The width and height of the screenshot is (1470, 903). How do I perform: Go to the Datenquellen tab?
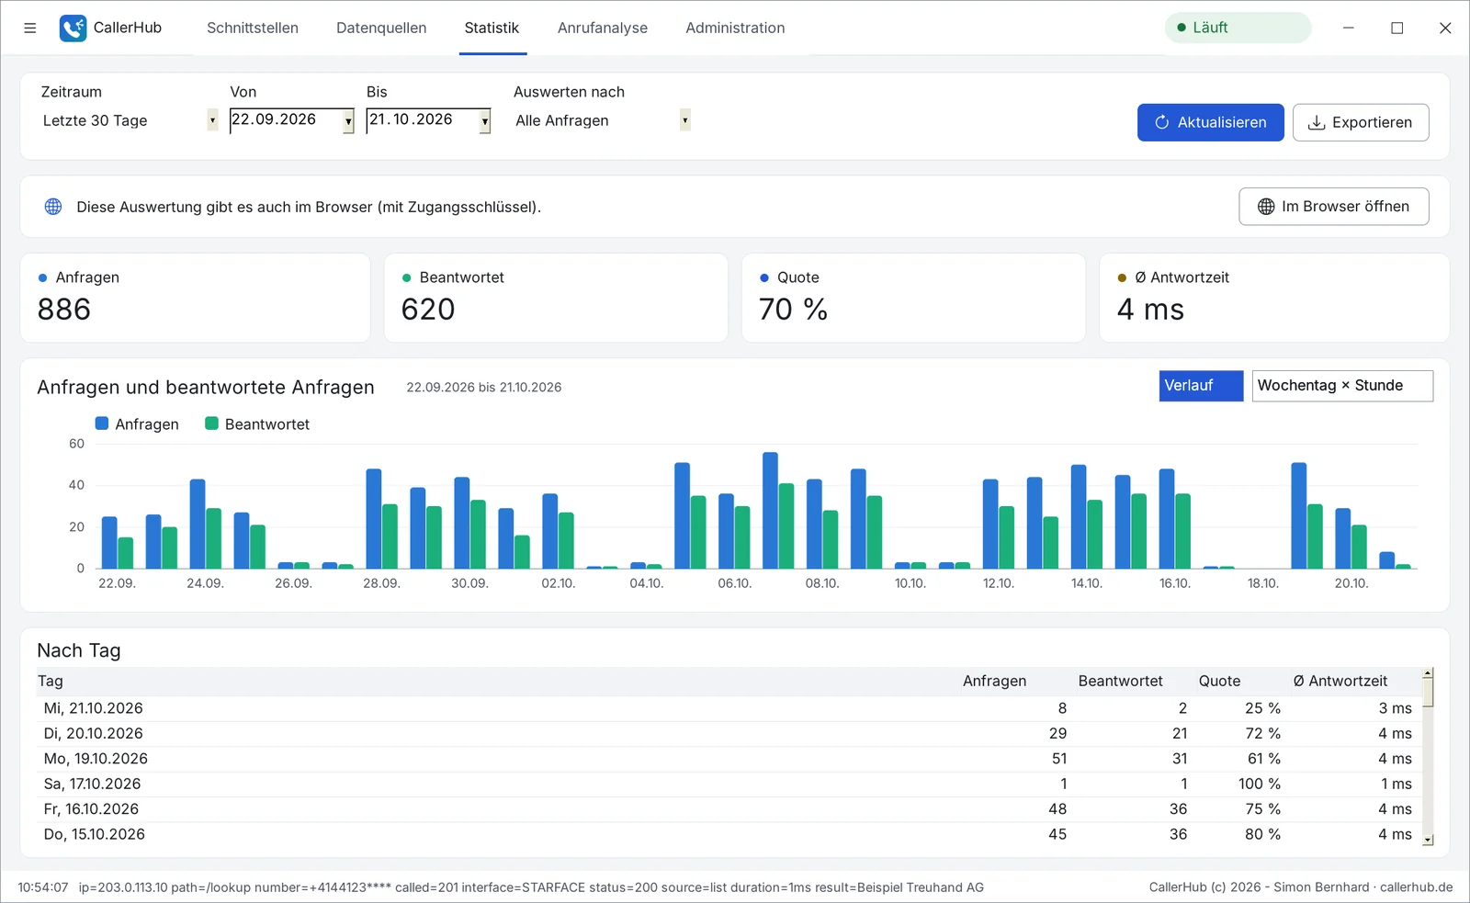(381, 28)
